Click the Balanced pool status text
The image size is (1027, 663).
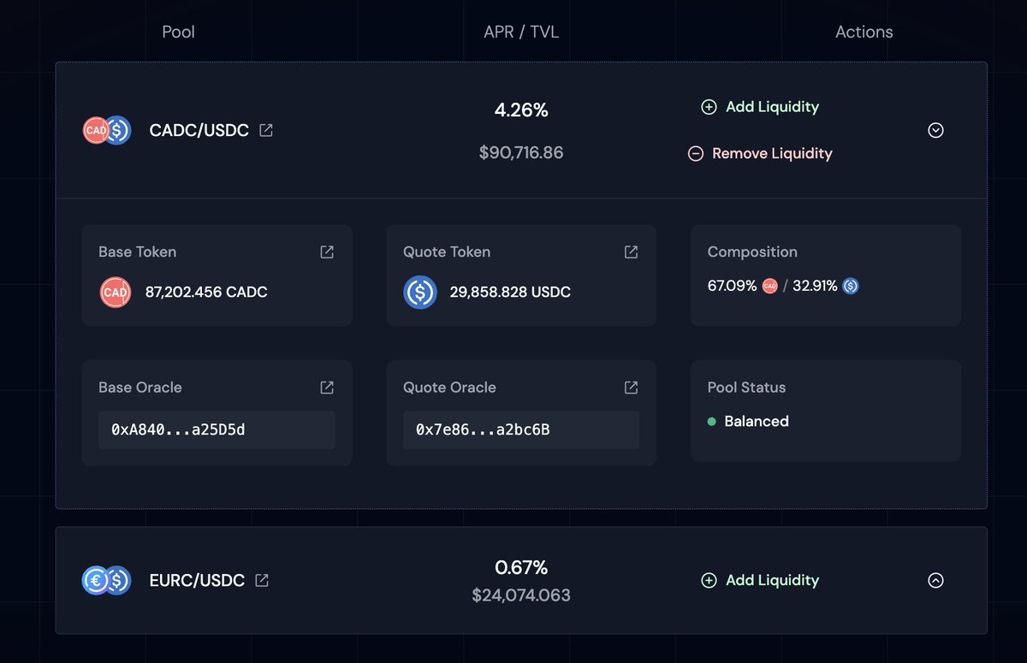(757, 422)
